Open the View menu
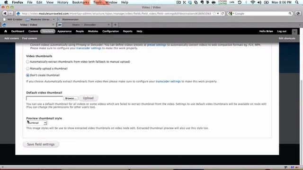The image size is (303, 170). coord(50,2)
